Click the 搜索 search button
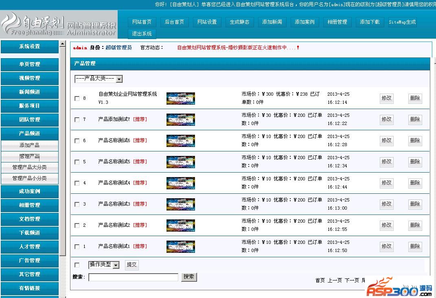 coord(189,277)
